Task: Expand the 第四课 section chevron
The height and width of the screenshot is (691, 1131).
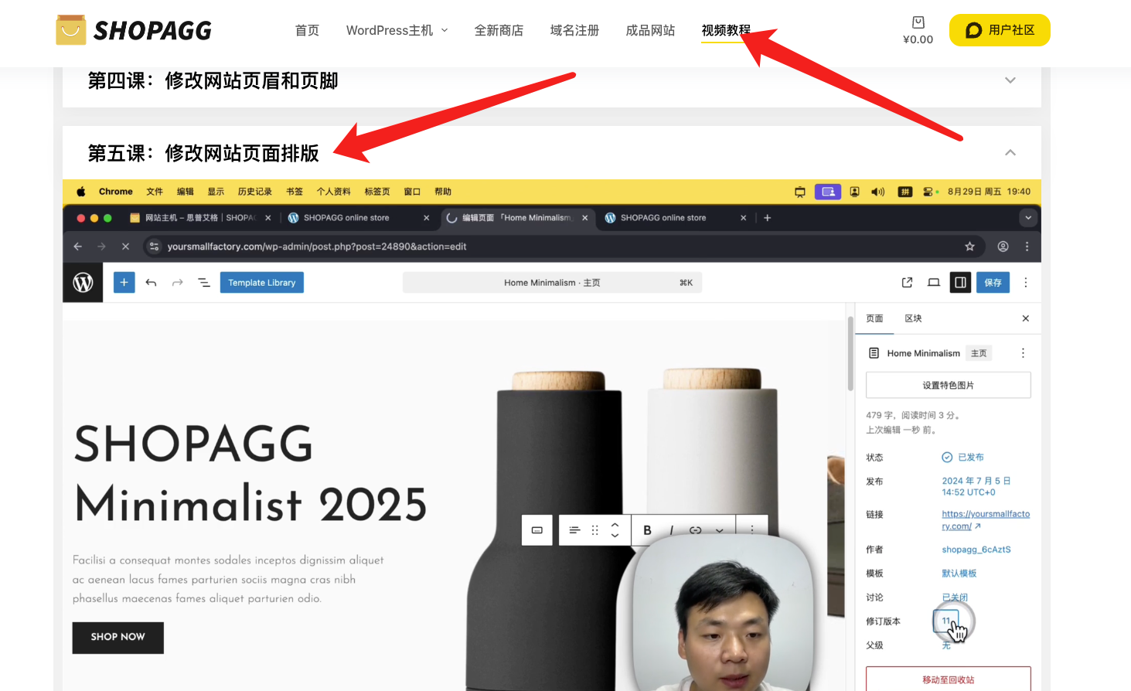Action: point(1010,80)
